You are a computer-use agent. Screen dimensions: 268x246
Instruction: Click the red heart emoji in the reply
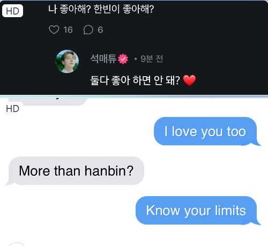point(189,80)
